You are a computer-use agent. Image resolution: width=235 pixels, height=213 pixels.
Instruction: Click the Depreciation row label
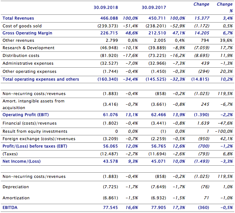(x=16, y=187)
